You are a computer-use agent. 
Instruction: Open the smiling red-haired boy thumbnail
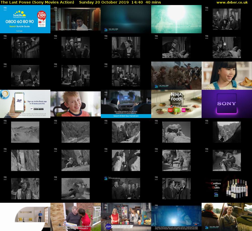coord(76,104)
